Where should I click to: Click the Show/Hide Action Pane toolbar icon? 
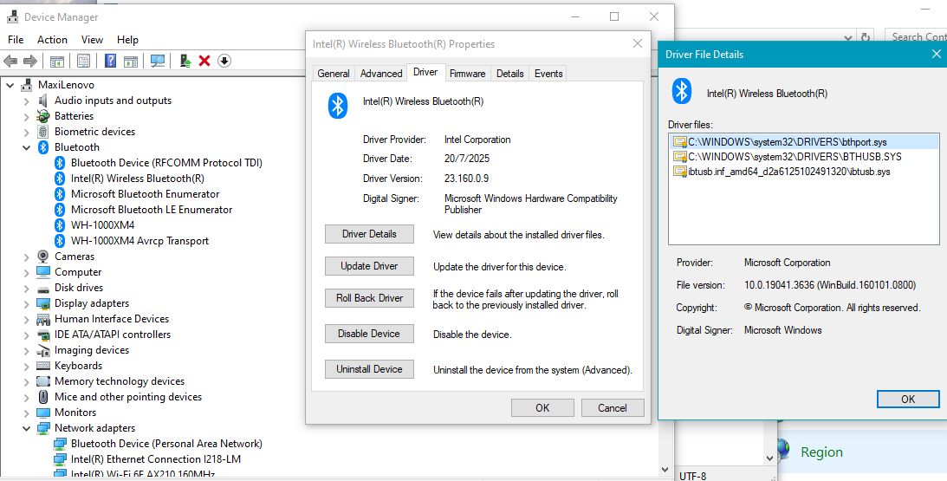pos(131,61)
